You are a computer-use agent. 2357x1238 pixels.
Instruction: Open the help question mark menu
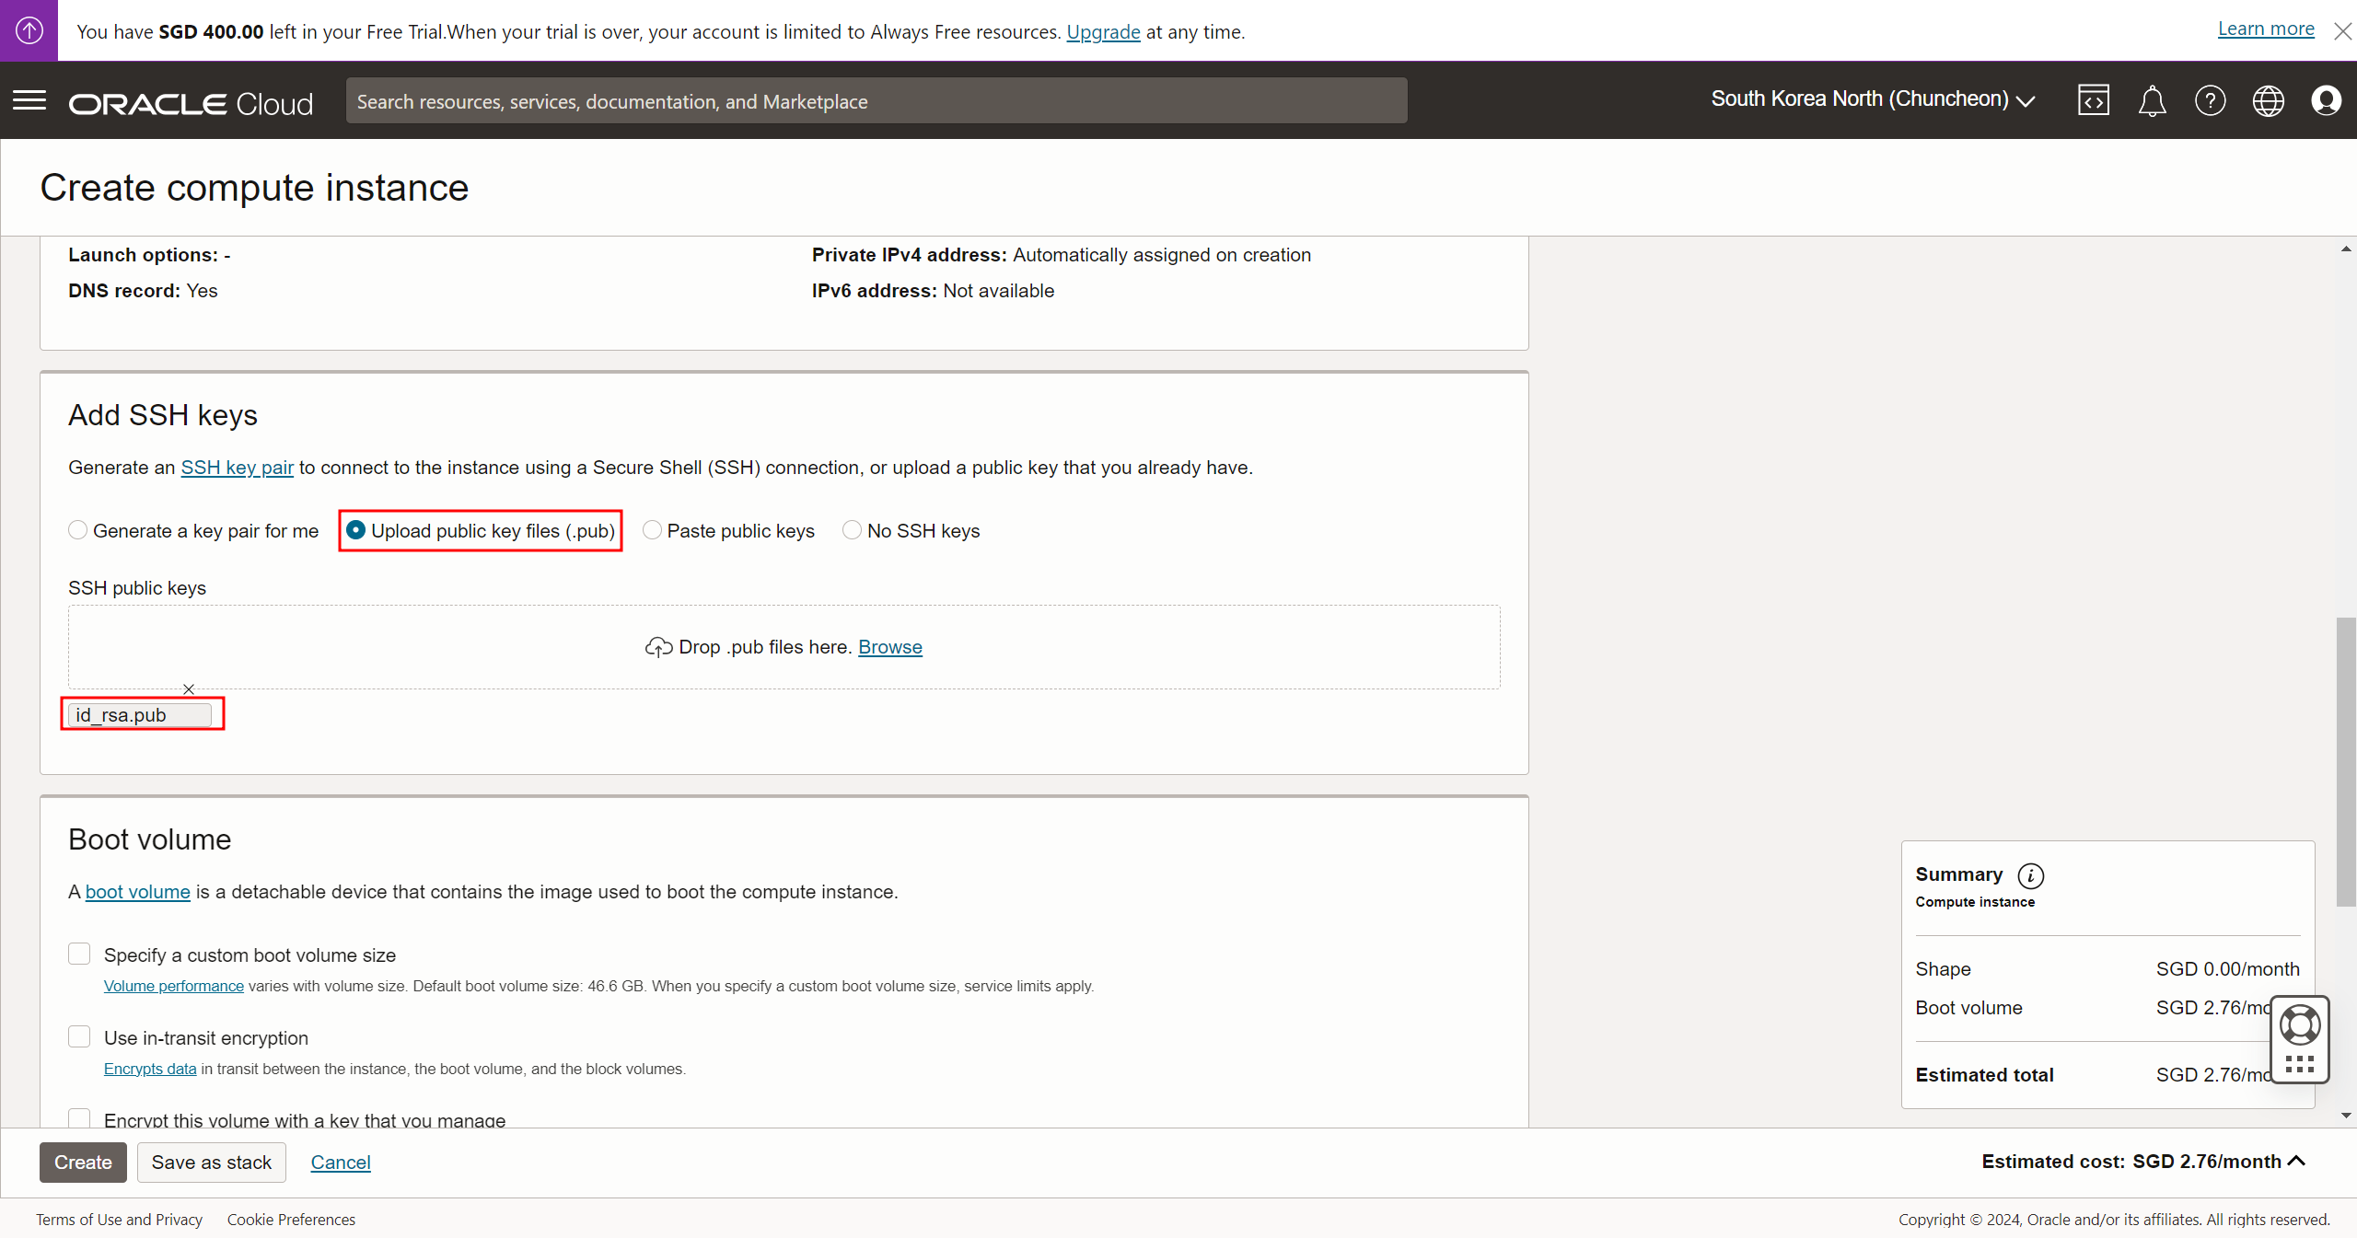pyautogui.click(x=2210, y=100)
